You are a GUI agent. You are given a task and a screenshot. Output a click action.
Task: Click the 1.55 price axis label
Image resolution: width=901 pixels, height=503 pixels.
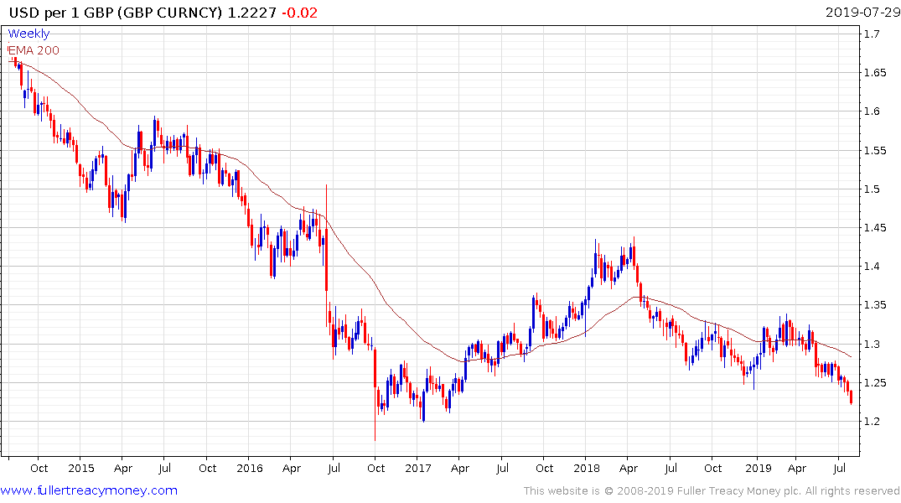(874, 151)
